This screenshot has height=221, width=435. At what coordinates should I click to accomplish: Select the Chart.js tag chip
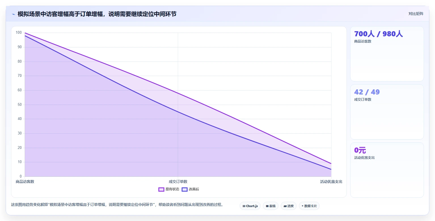pos(250,206)
